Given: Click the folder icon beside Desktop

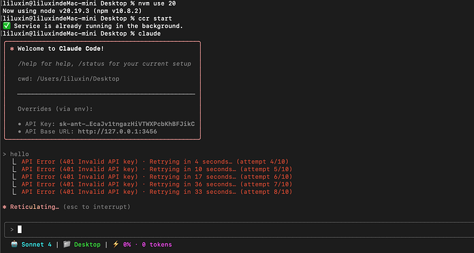Looking at the screenshot, I should 67,244.
